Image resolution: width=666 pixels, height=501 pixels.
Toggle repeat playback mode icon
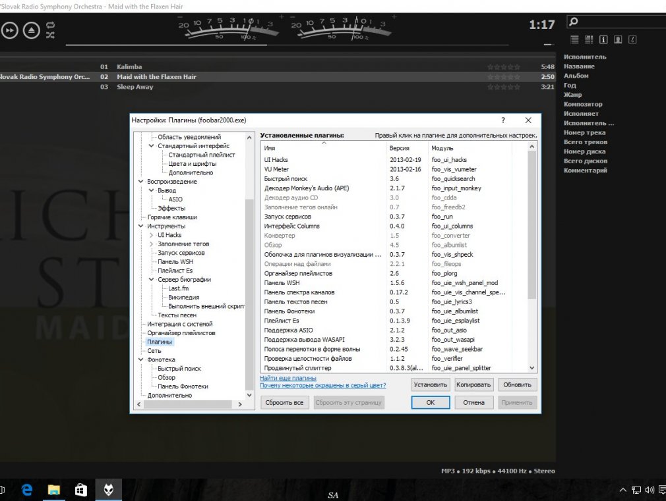[x=51, y=26]
